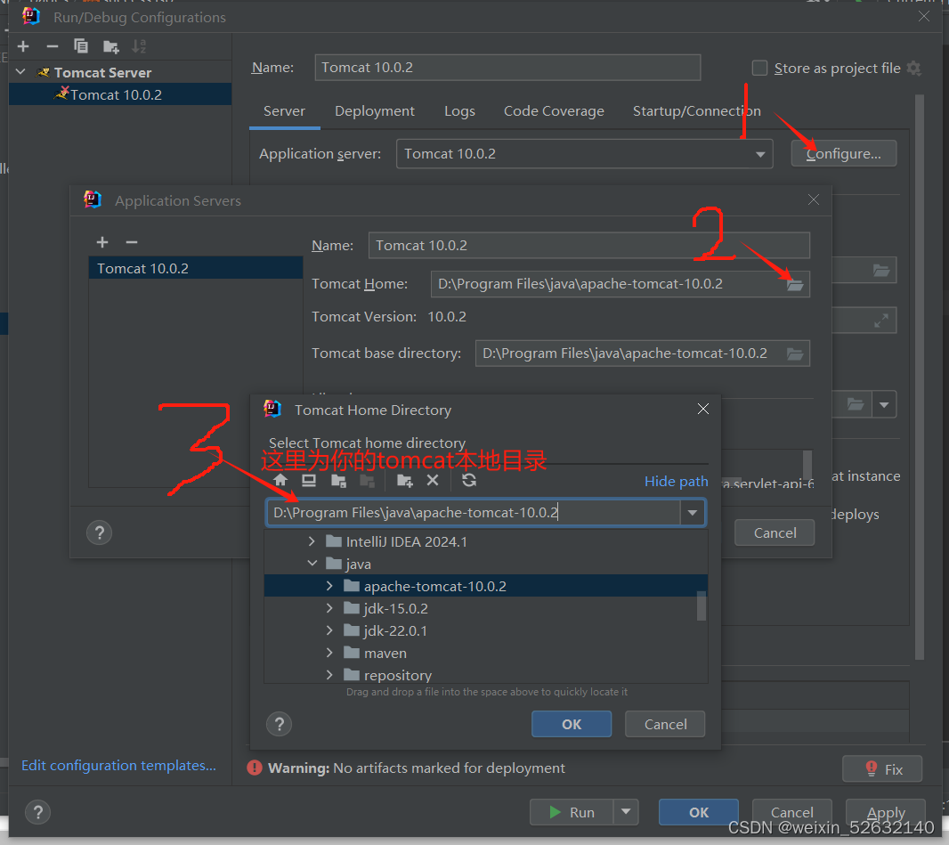This screenshot has height=845, width=949.
Task: Expand jdk-22.0.1 folder
Action: [x=329, y=630]
